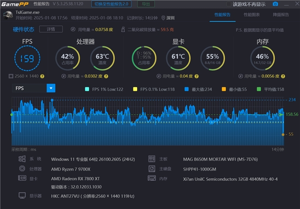Click the 234 max marker on chart
Screen dimensions: 300x209
tap(52, 100)
